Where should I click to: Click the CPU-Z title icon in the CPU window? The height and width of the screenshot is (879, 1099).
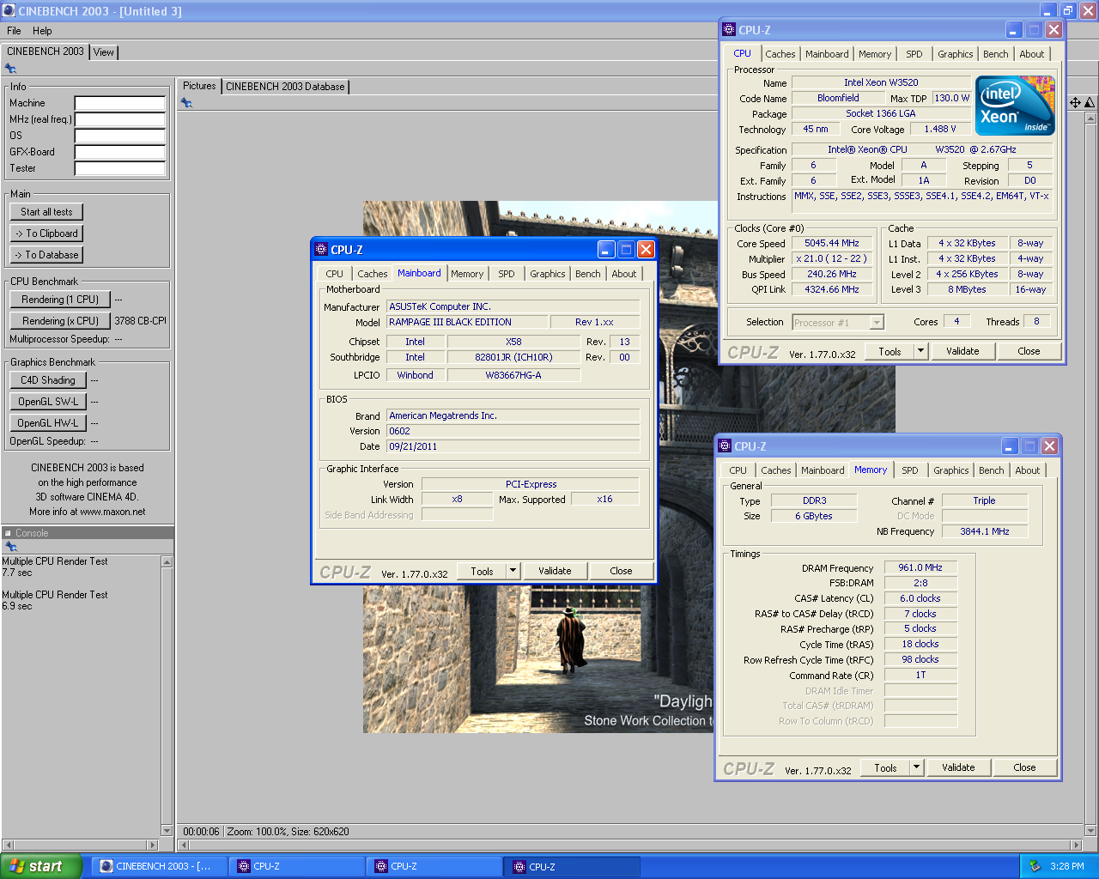pyautogui.click(x=730, y=30)
